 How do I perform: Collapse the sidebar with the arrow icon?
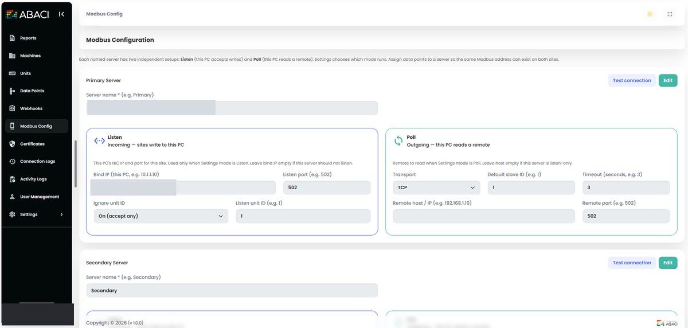[x=61, y=14]
